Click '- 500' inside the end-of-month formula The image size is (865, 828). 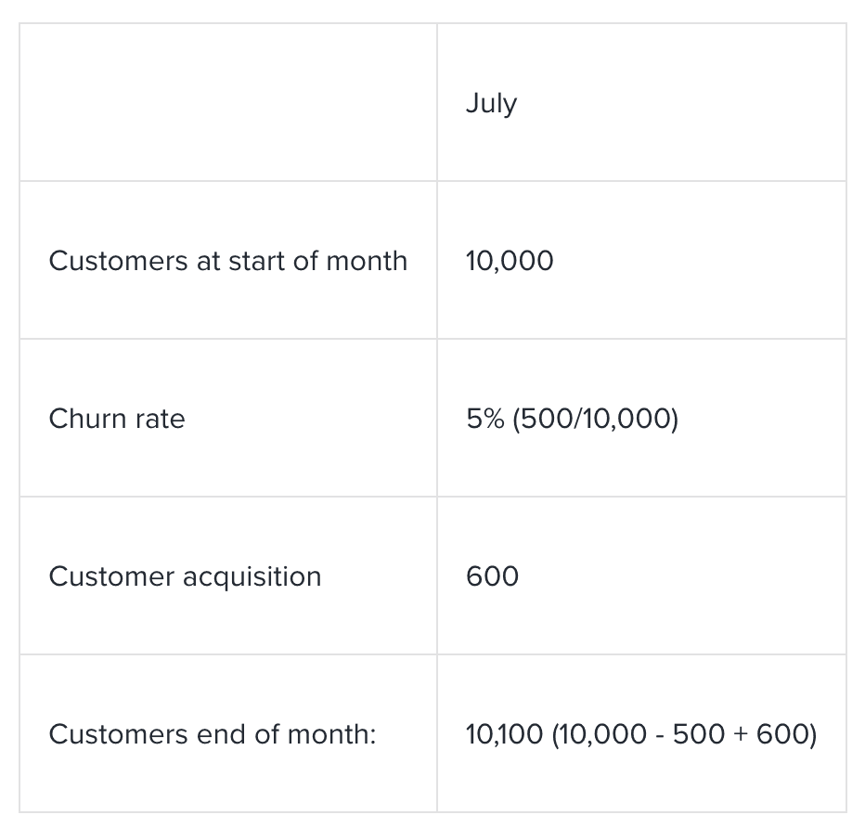coord(688,734)
